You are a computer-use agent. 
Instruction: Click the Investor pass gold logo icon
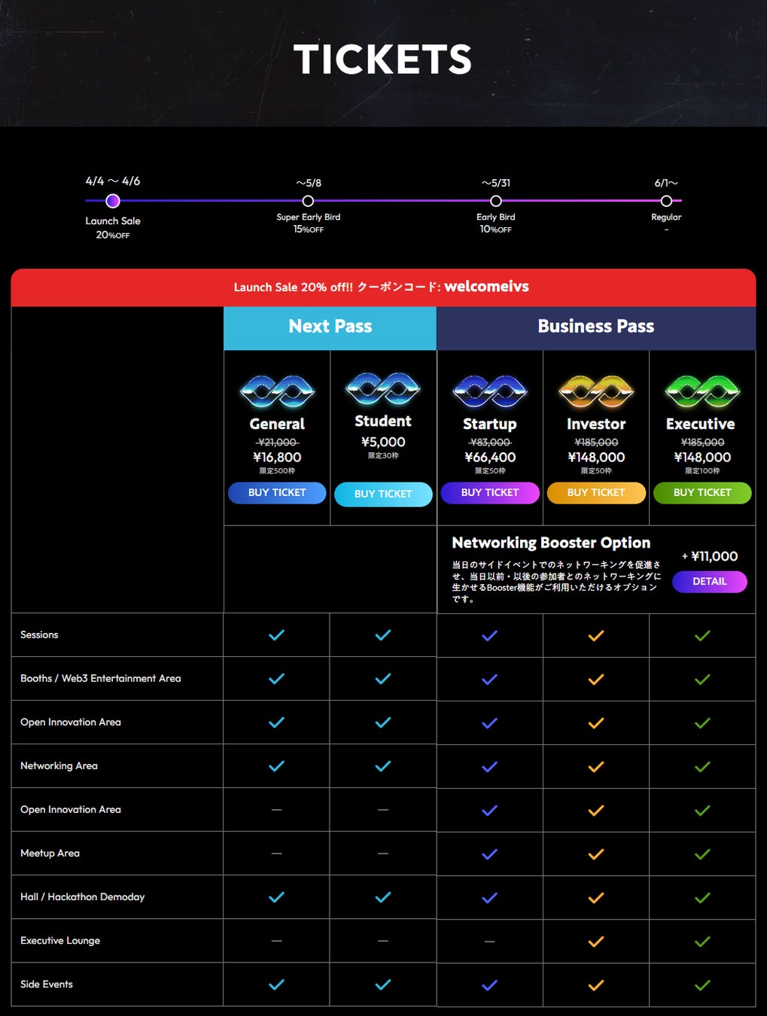pyautogui.click(x=596, y=391)
